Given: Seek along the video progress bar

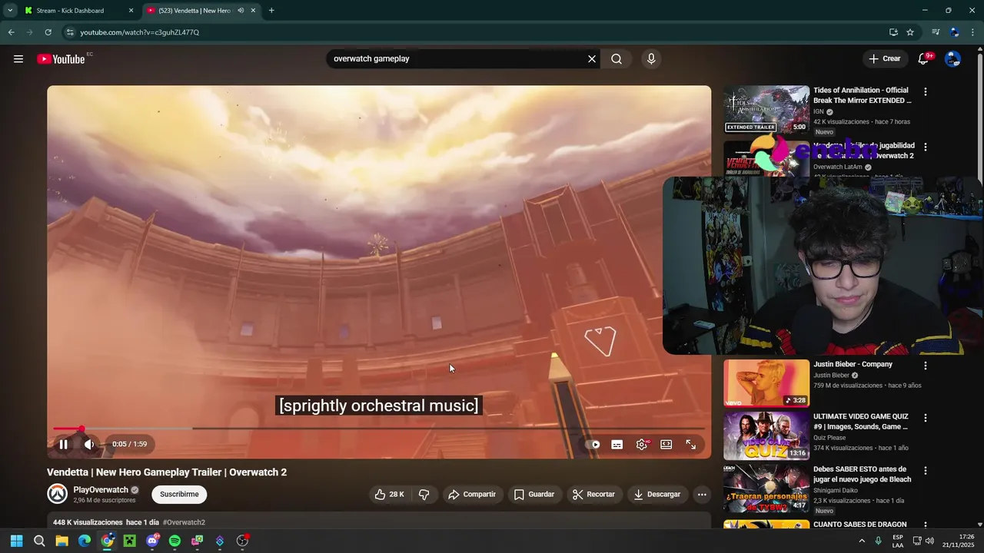Looking at the screenshot, I should [x=379, y=429].
